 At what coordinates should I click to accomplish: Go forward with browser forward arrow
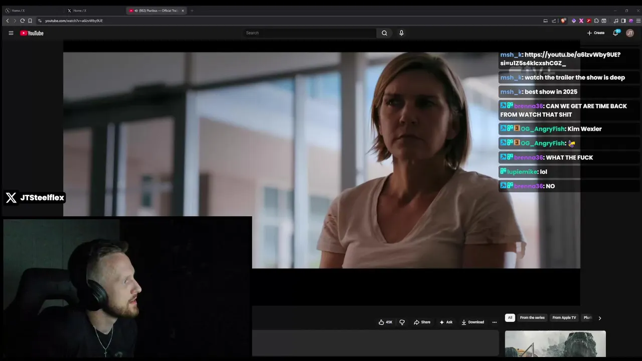(x=15, y=21)
